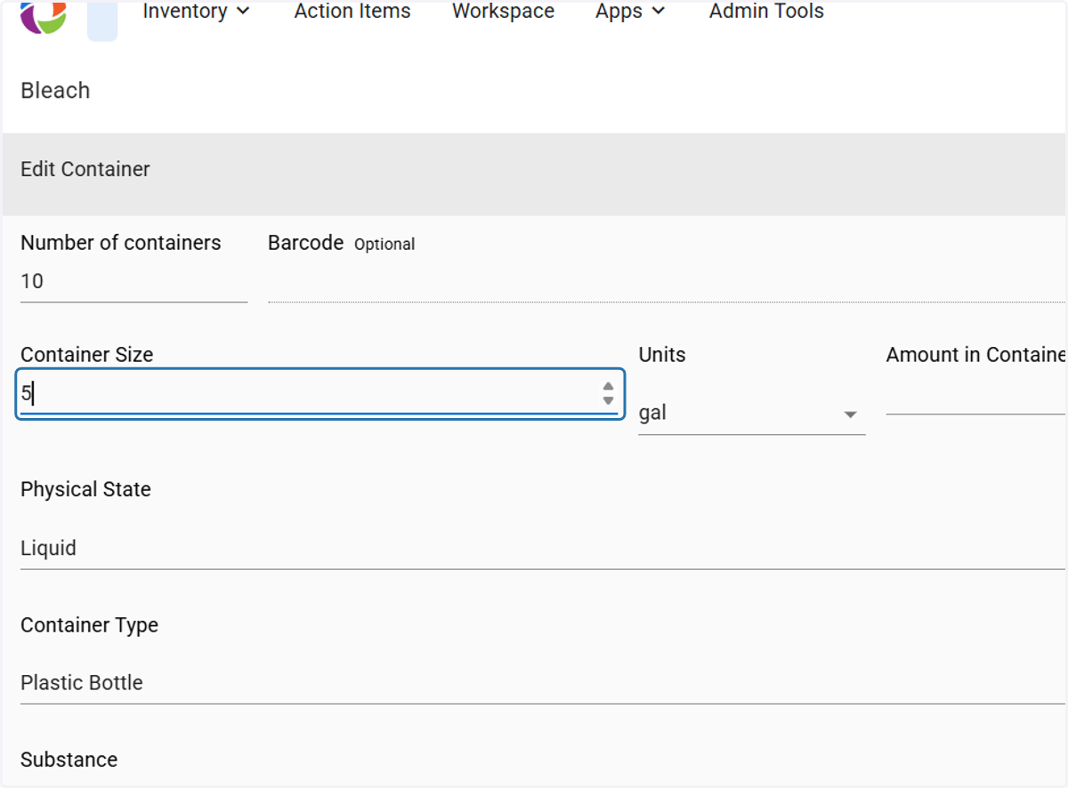Viewport: 1068px width, 788px height.
Task: Click the Bleach title text
Action: point(55,91)
